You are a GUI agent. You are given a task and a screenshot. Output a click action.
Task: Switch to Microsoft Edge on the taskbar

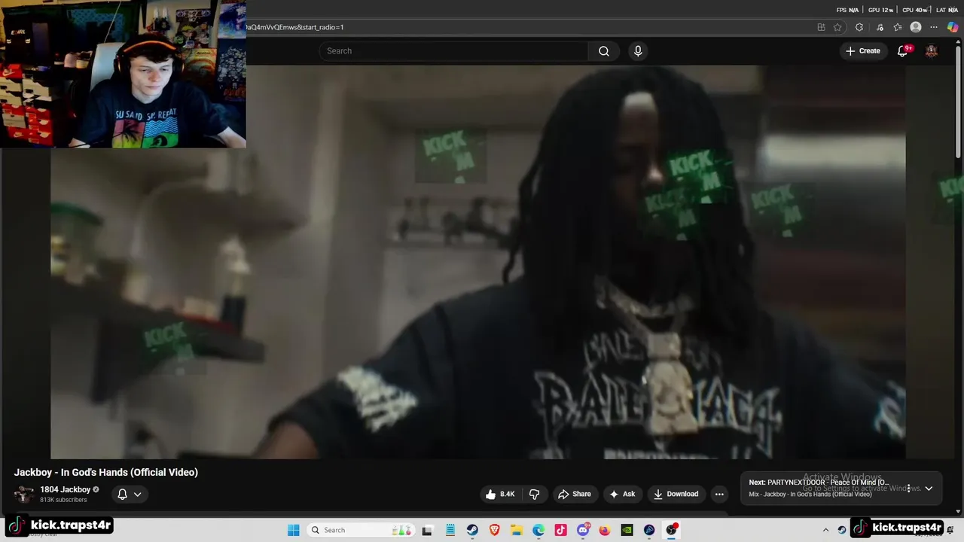(538, 530)
